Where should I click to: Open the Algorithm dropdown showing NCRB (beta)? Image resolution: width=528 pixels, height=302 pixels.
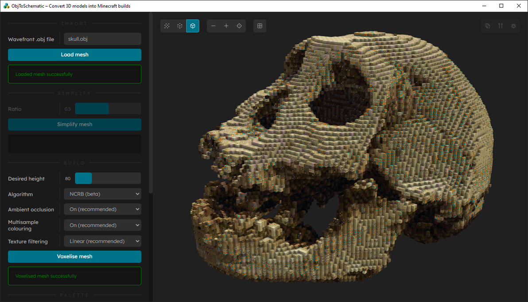point(102,194)
